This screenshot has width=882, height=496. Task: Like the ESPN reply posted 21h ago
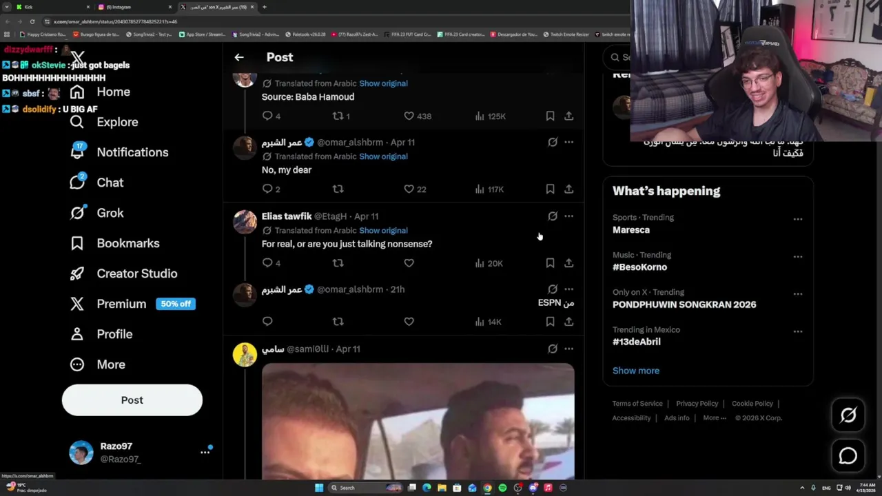click(409, 322)
